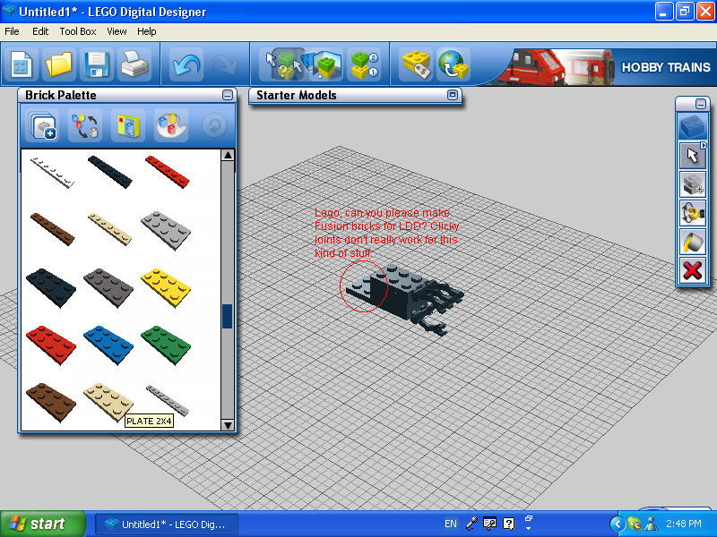This screenshot has height=537, width=717.
Task: Click the disabled refresh palette icon
Action: [214, 125]
